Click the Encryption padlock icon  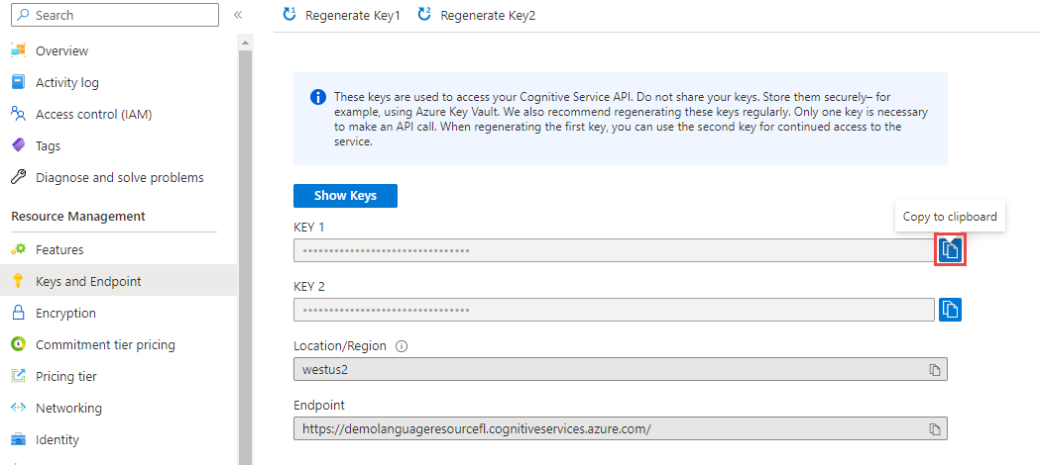tap(19, 313)
